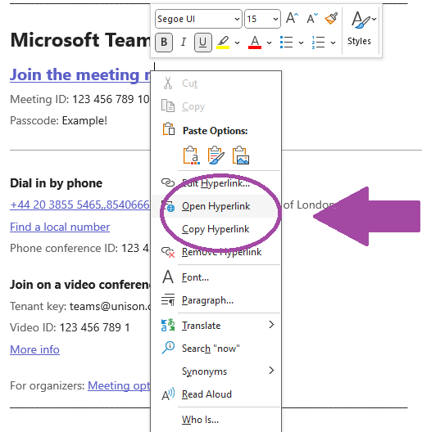Click the Increase Font Size icon
The width and height of the screenshot is (422, 432).
pyautogui.click(x=292, y=19)
